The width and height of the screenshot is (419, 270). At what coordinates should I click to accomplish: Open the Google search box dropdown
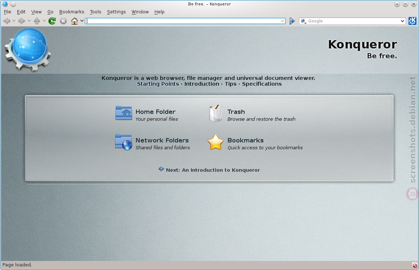tap(402, 21)
